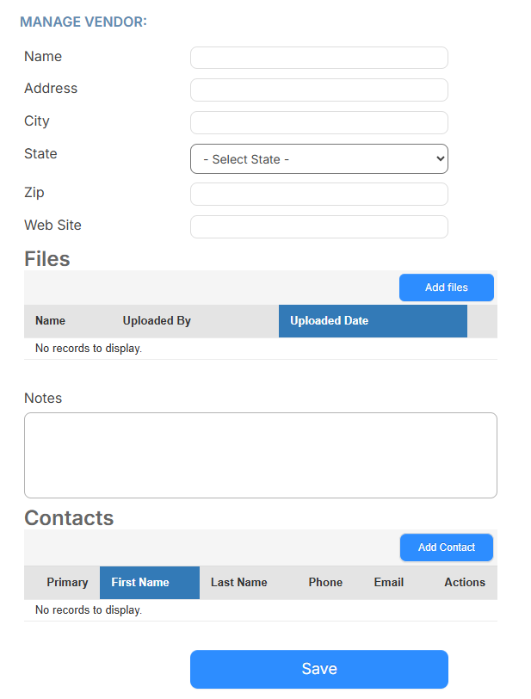The height and width of the screenshot is (699, 531).
Task: Click the Zip input field
Action: (318, 194)
